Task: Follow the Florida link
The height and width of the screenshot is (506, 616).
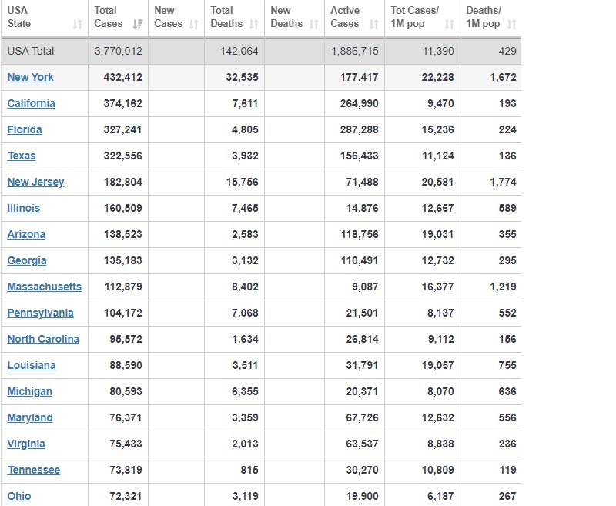Action: [25, 129]
